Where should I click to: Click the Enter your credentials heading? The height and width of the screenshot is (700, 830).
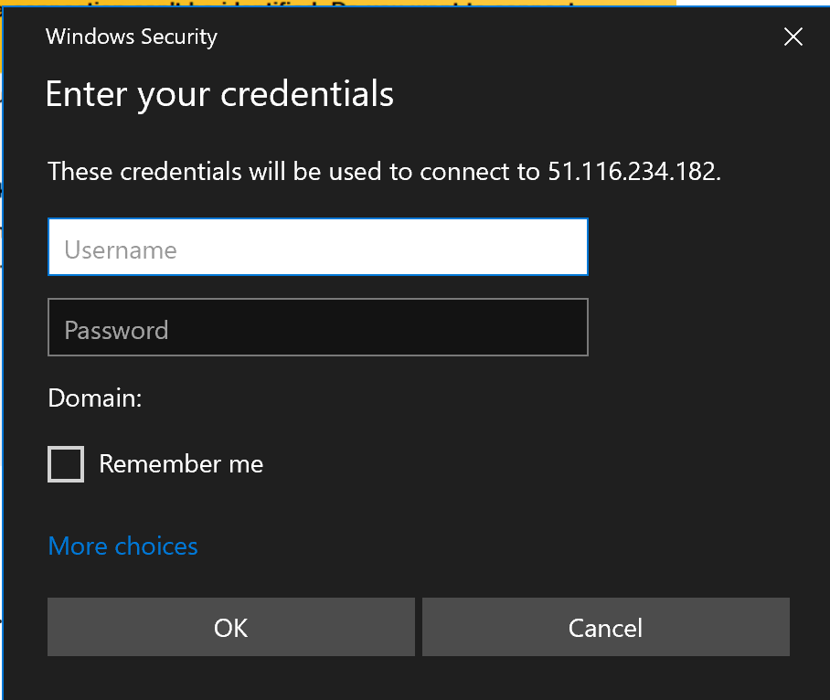coord(219,94)
